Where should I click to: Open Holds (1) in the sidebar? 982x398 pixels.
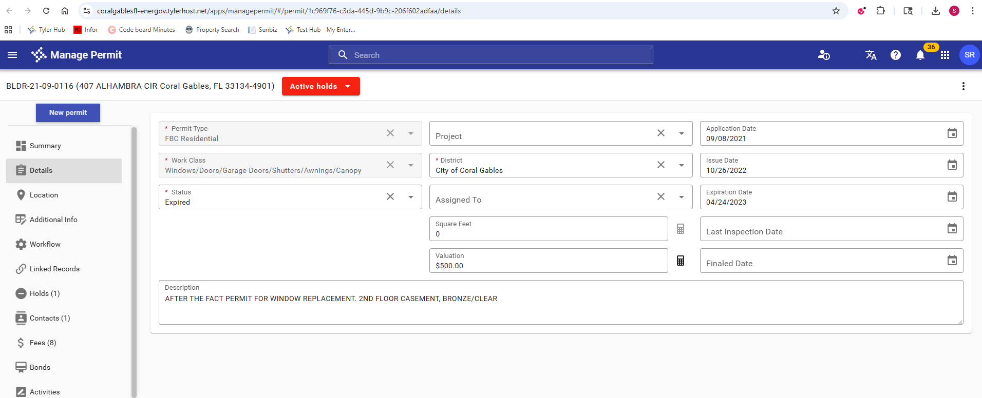pos(44,293)
